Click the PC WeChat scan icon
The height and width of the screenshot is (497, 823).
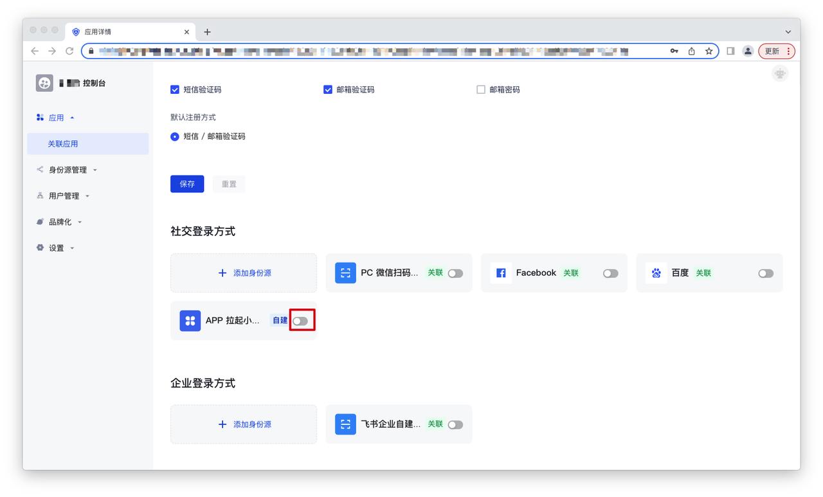point(345,273)
